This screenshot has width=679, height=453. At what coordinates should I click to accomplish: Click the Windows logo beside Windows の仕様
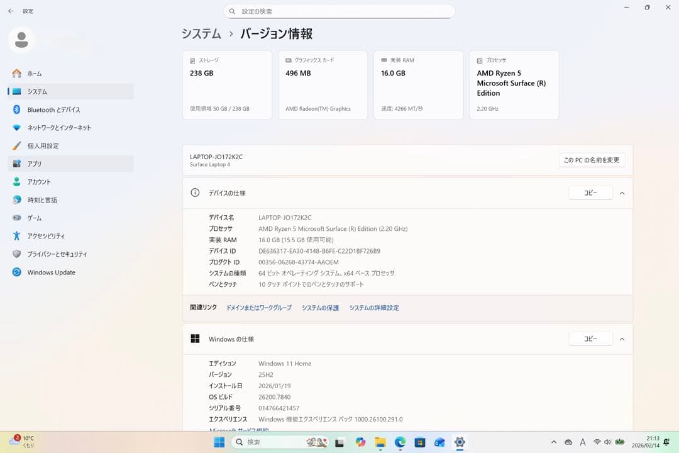point(196,338)
